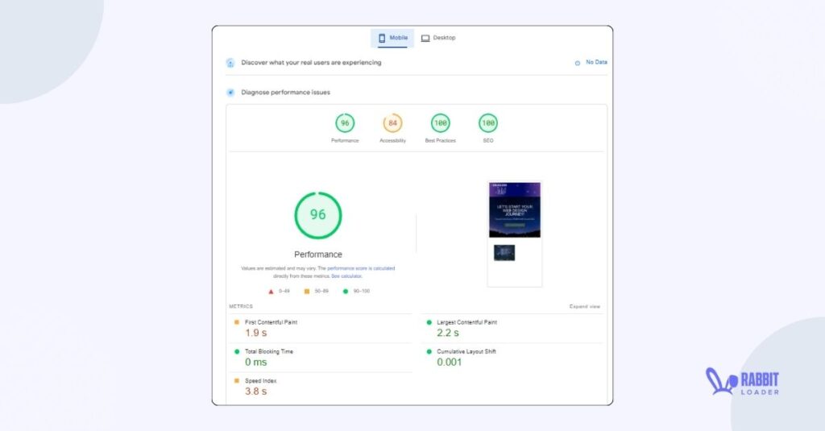Click the No Data info icon
The image size is (825, 431).
click(577, 63)
